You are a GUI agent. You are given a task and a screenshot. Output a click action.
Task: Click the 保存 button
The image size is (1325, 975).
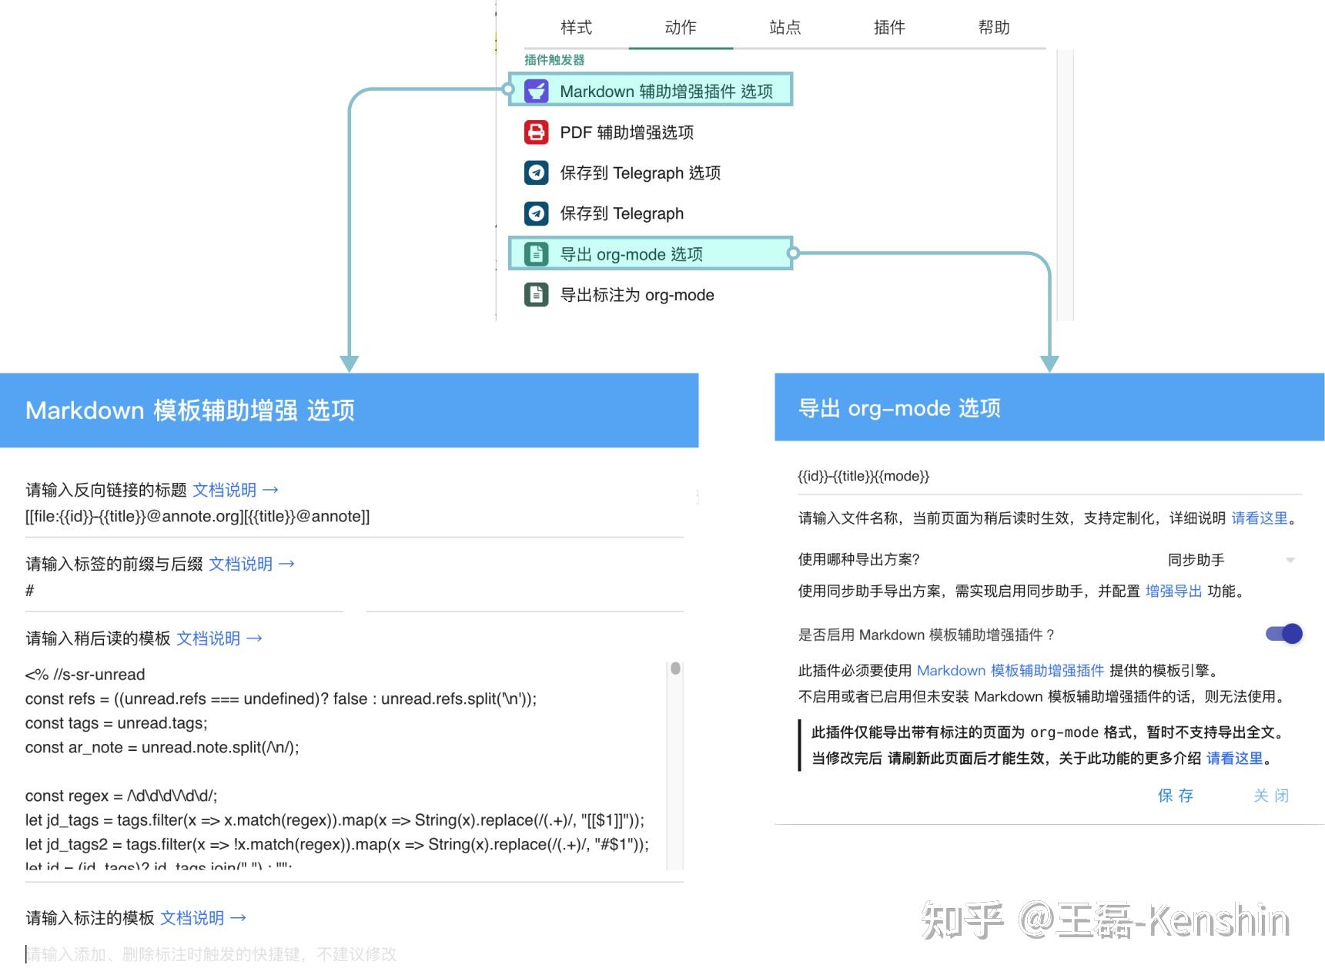click(1176, 796)
